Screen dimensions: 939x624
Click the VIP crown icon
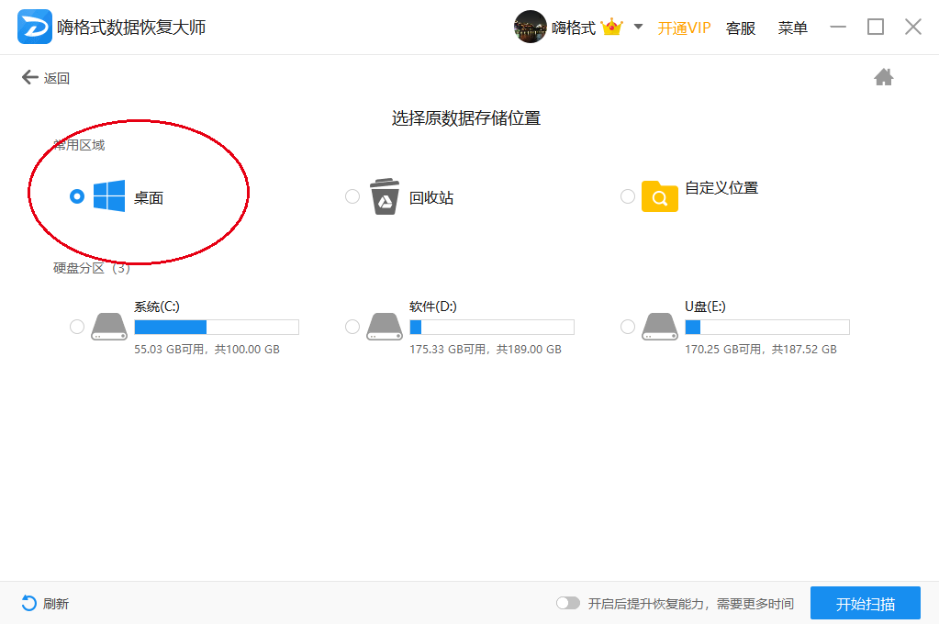click(x=611, y=27)
